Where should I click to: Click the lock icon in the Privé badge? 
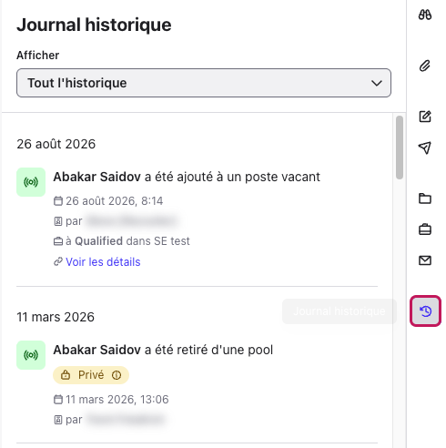coord(66,375)
